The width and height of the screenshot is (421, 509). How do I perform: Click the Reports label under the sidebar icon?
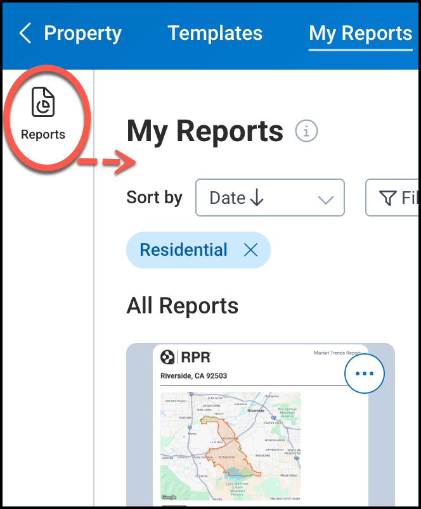43,134
